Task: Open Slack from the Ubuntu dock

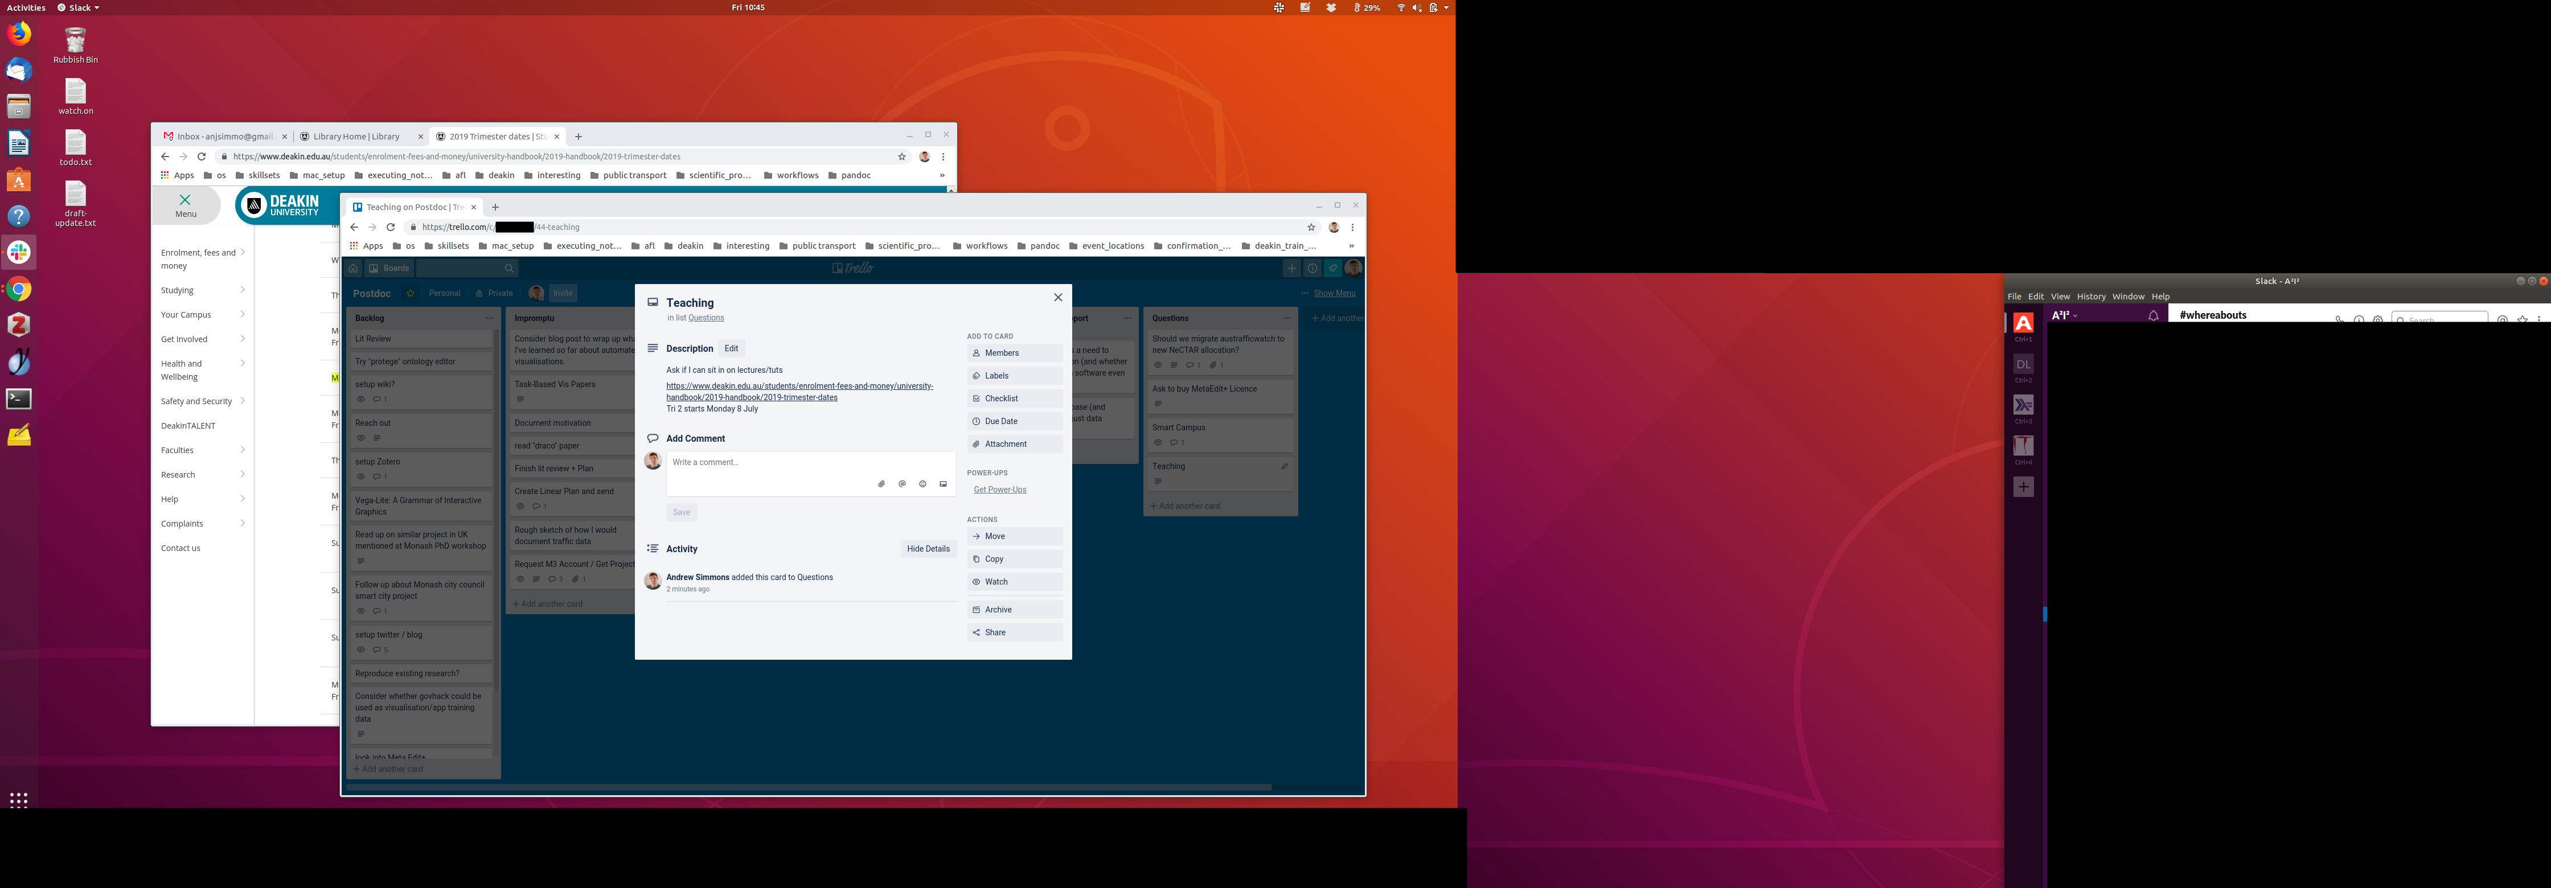Action: 19,252
